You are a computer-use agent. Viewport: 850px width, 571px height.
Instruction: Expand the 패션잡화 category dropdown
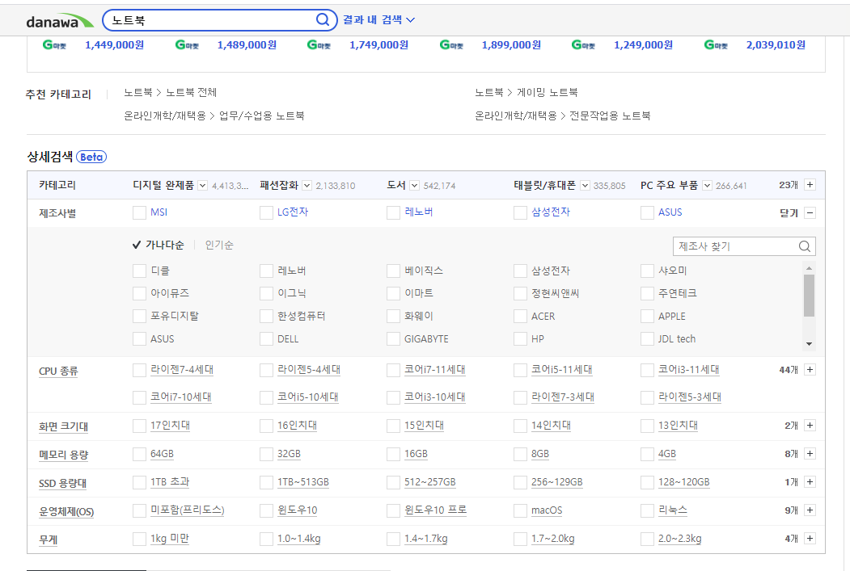click(x=307, y=186)
